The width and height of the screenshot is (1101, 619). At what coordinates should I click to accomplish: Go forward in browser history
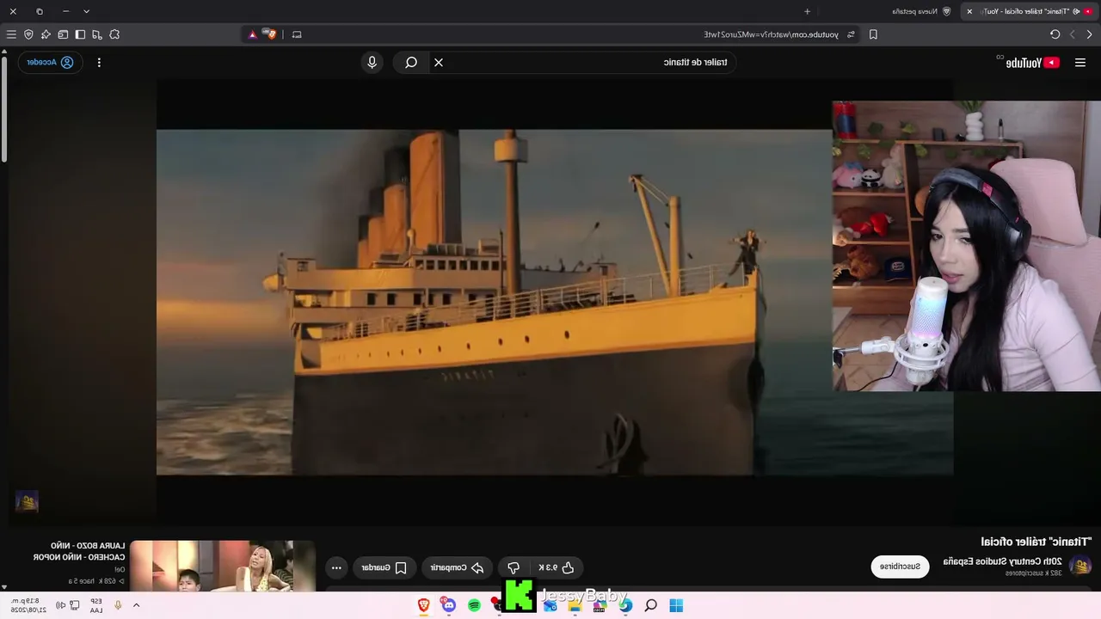[1072, 34]
